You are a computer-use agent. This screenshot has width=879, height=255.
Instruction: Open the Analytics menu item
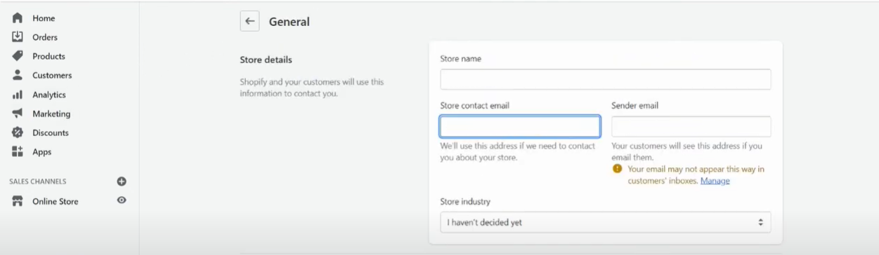(x=49, y=95)
